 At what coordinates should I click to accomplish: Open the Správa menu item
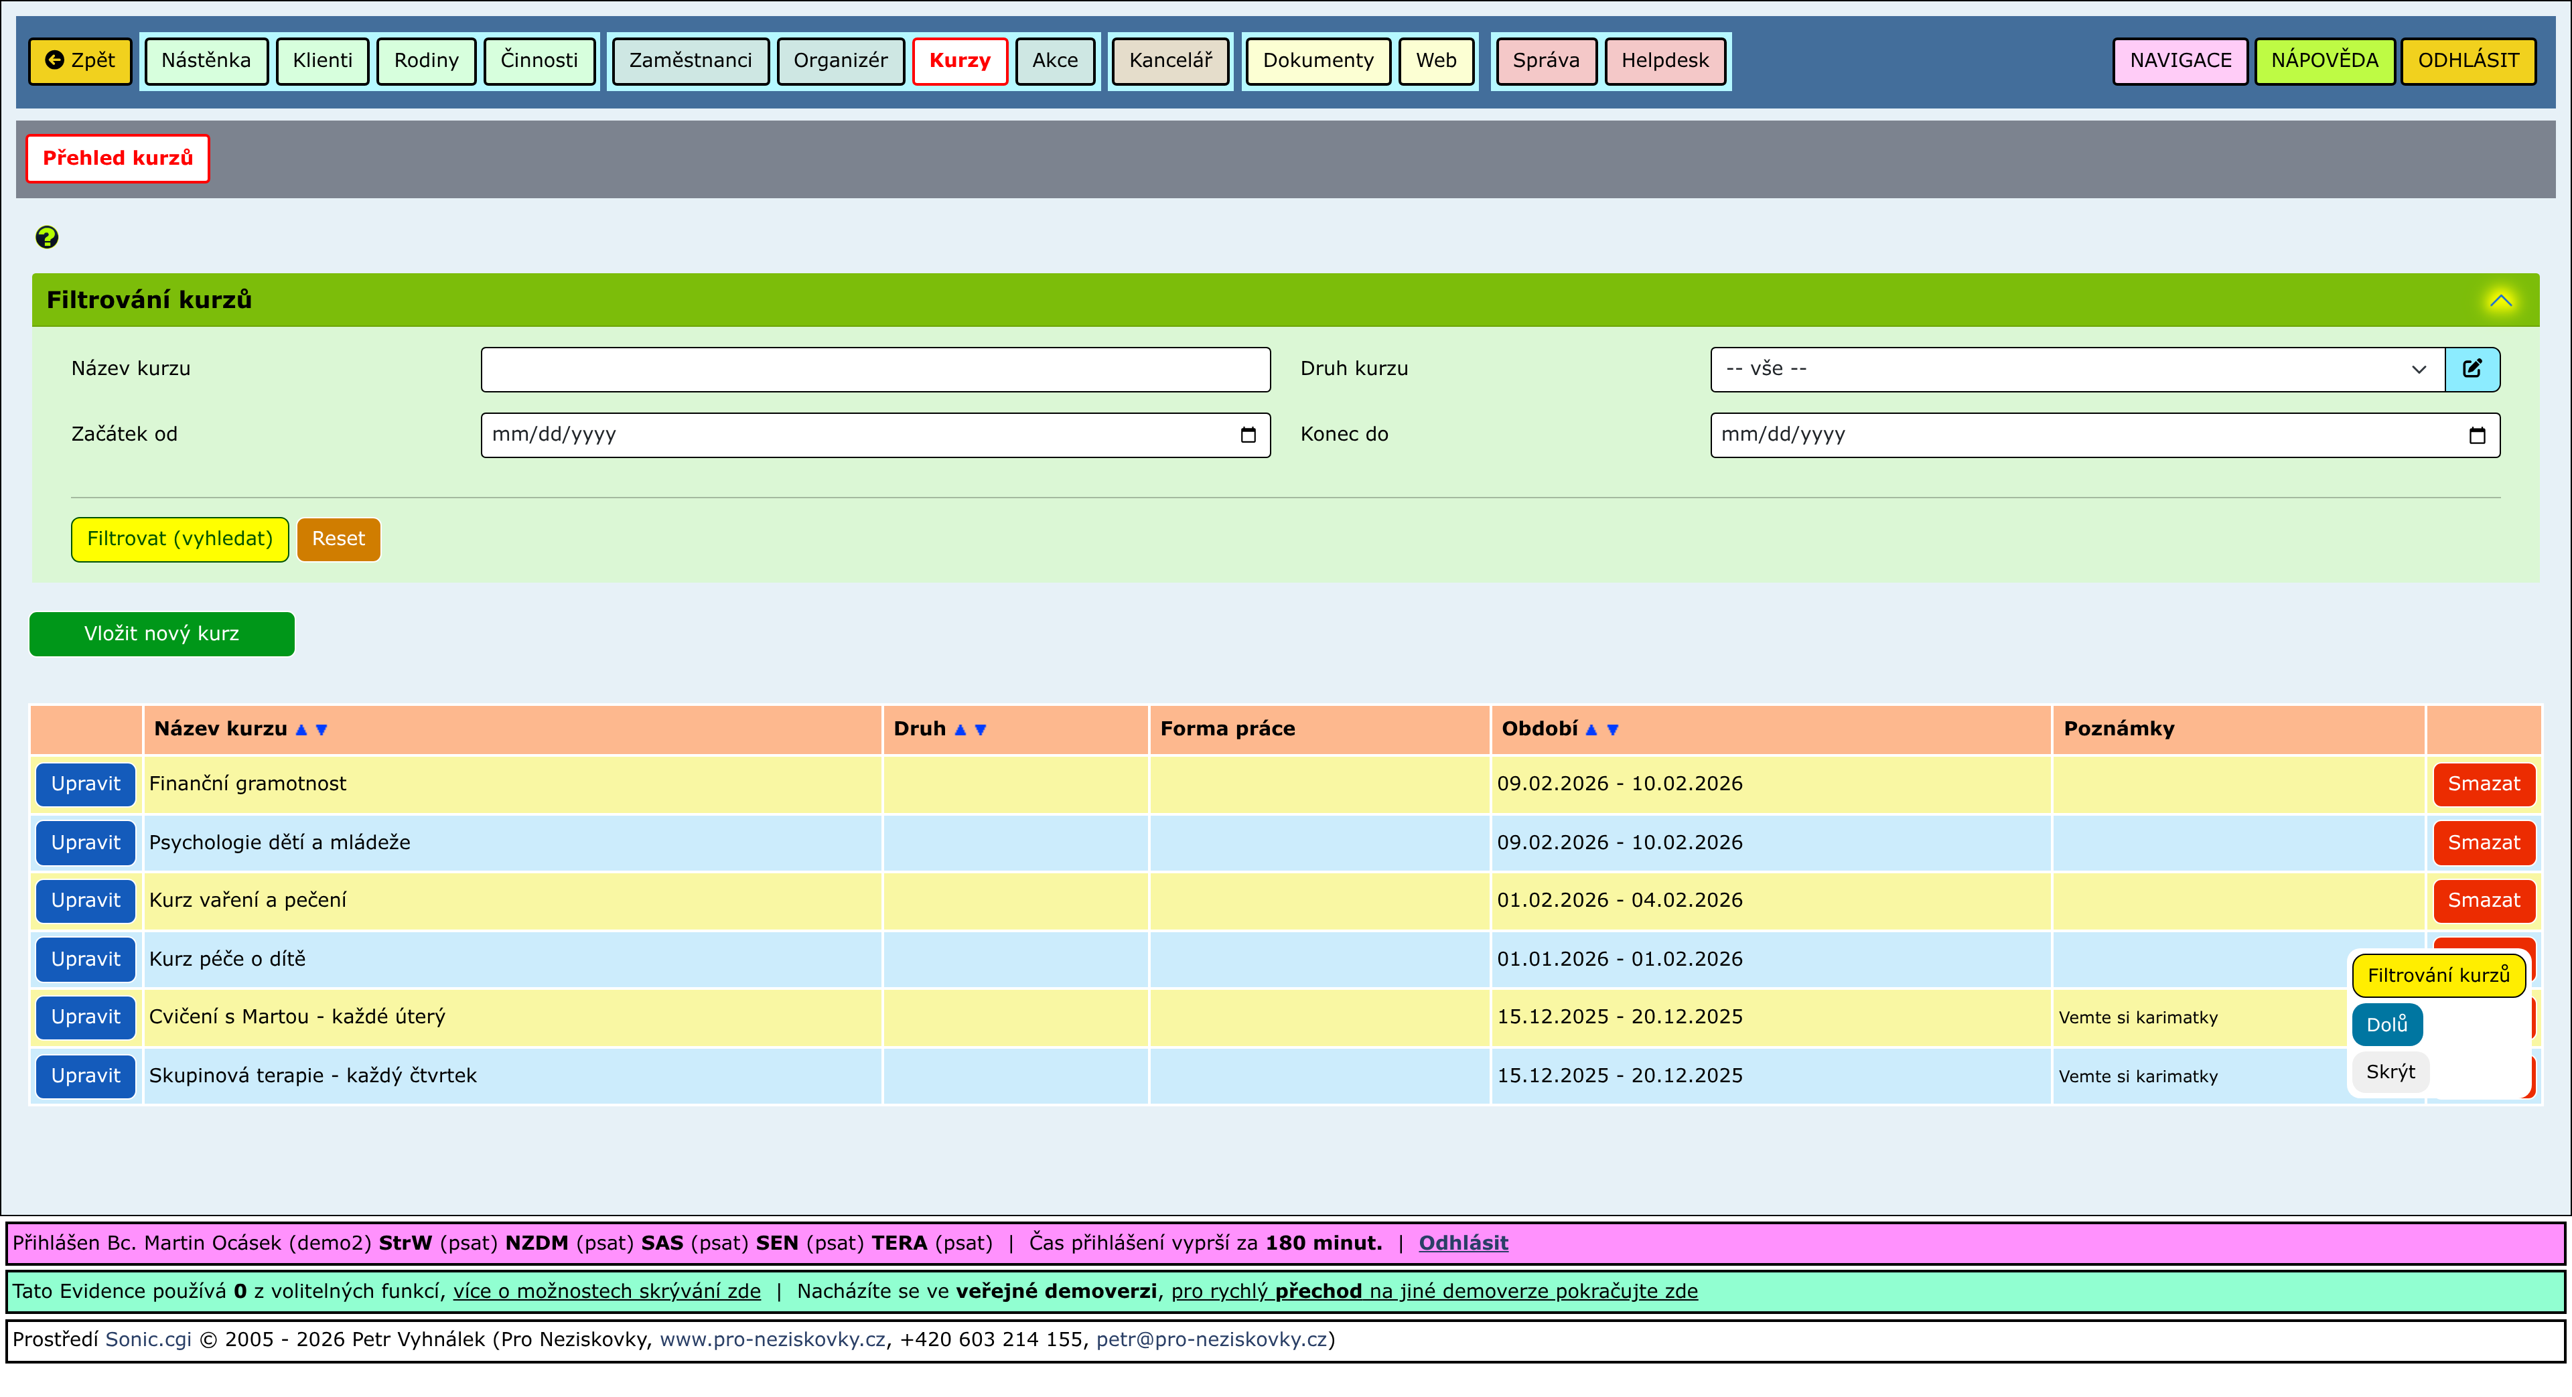(1546, 61)
